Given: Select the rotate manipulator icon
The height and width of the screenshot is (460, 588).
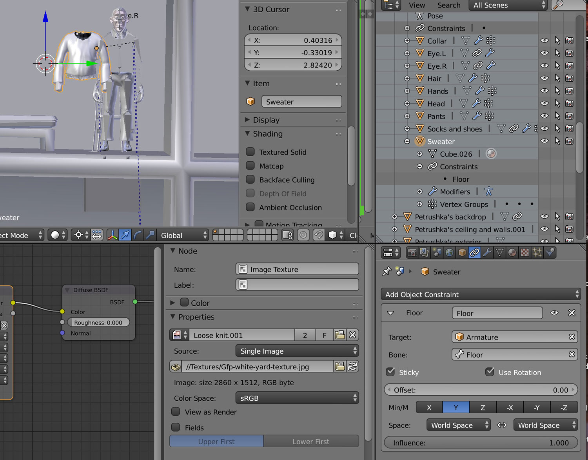Looking at the screenshot, I should click(138, 235).
